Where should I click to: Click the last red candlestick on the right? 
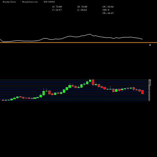click(143, 92)
